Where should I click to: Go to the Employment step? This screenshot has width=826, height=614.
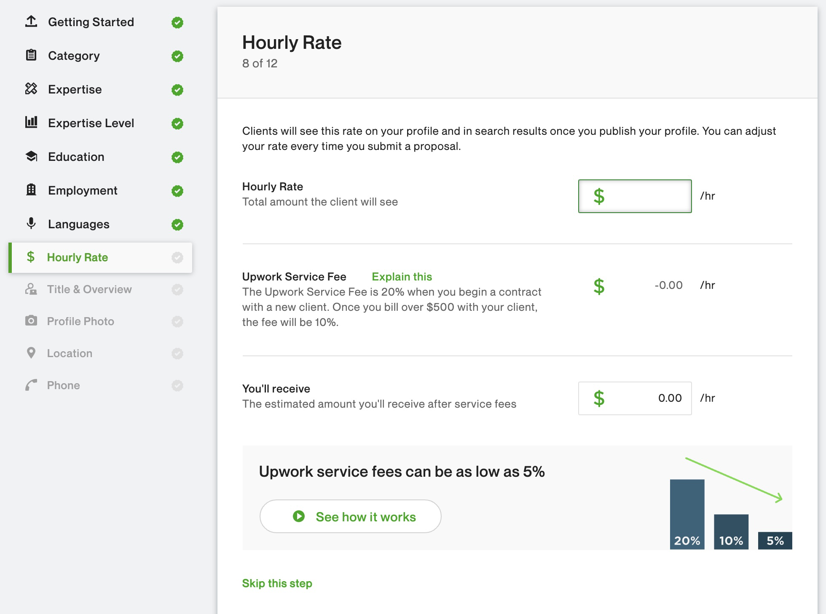coord(83,190)
